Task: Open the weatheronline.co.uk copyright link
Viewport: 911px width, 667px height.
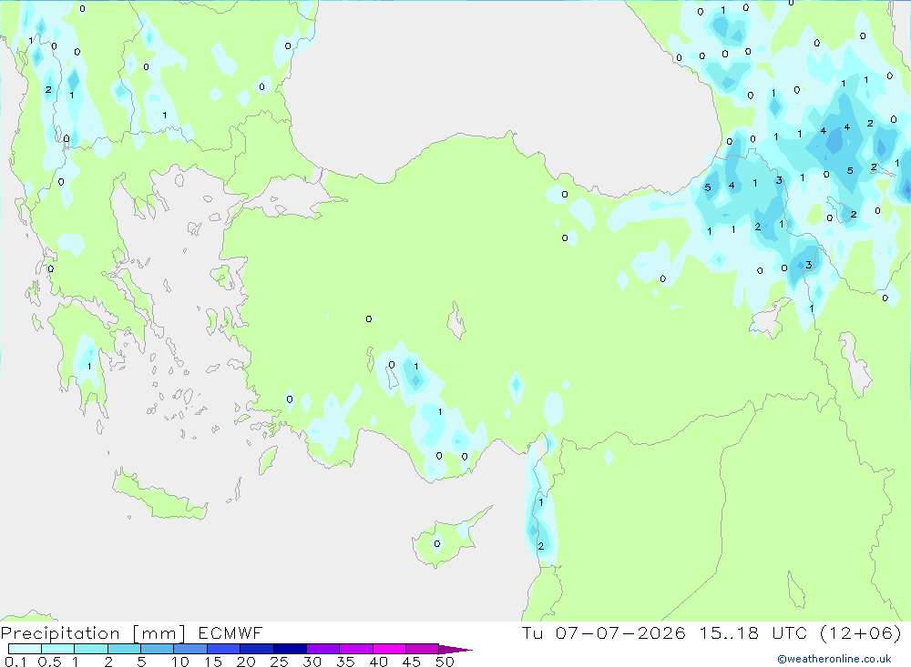Action: 834,659
